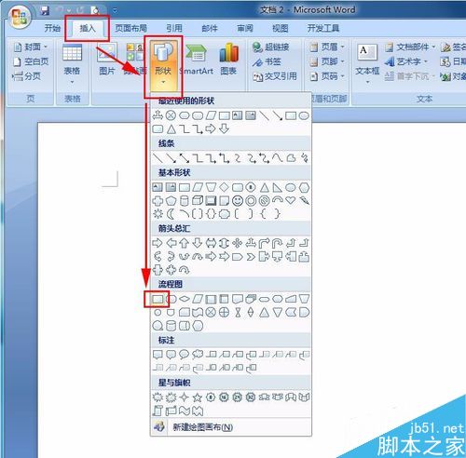Expand the 页脚 footer dropdown

coord(327,61)
